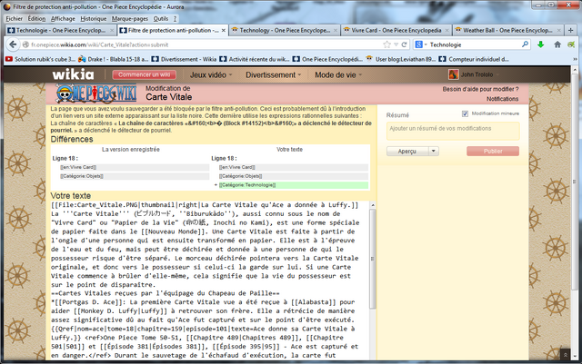
Task: Open the Activité récente du wiki bookmark
Action: point(255,59)
